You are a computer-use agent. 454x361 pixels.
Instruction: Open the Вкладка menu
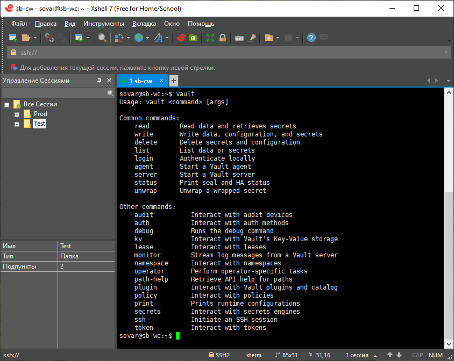point(144,24)
